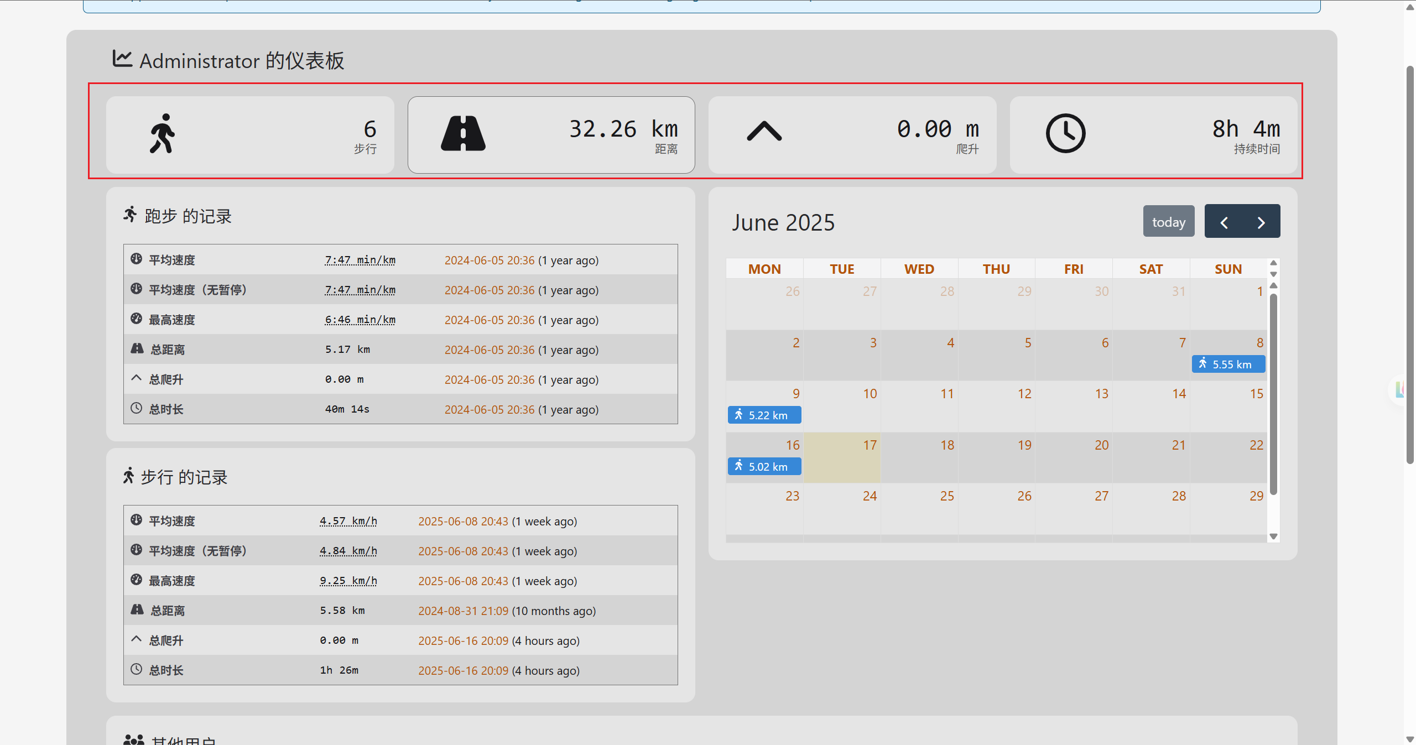The image size is (1416, 745).
Task: Click the clock icon of running 总时长 row
Action: click(136, 408)
